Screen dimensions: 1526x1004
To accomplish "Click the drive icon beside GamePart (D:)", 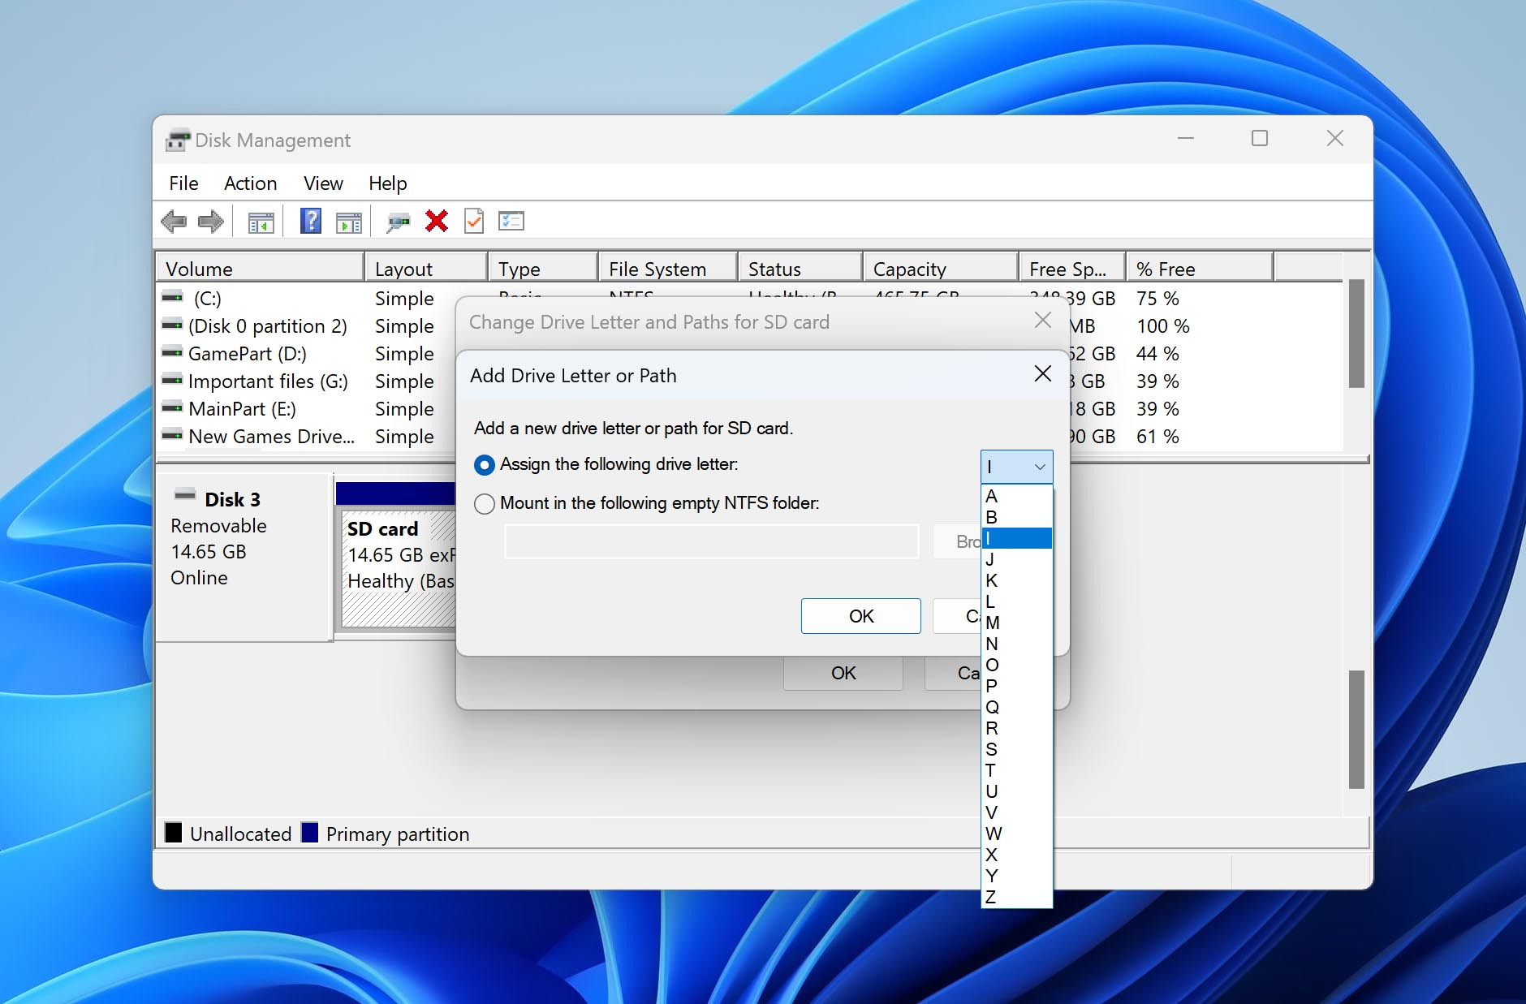I will [x=172, y=352].
